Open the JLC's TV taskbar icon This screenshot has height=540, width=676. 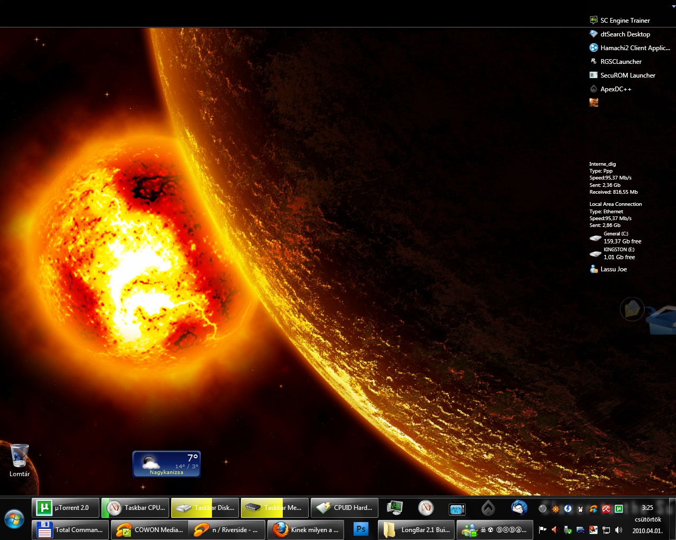click(457, 508)
